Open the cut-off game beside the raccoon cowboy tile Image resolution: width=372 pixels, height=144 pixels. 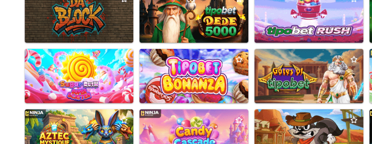click(x=371, y=127)
